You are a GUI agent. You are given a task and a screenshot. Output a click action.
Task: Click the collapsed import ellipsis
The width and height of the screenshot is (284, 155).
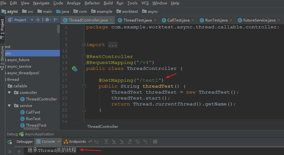pos(113,45)
